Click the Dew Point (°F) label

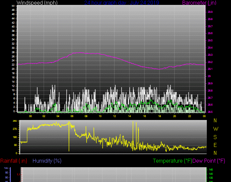[x=209, y=161]
